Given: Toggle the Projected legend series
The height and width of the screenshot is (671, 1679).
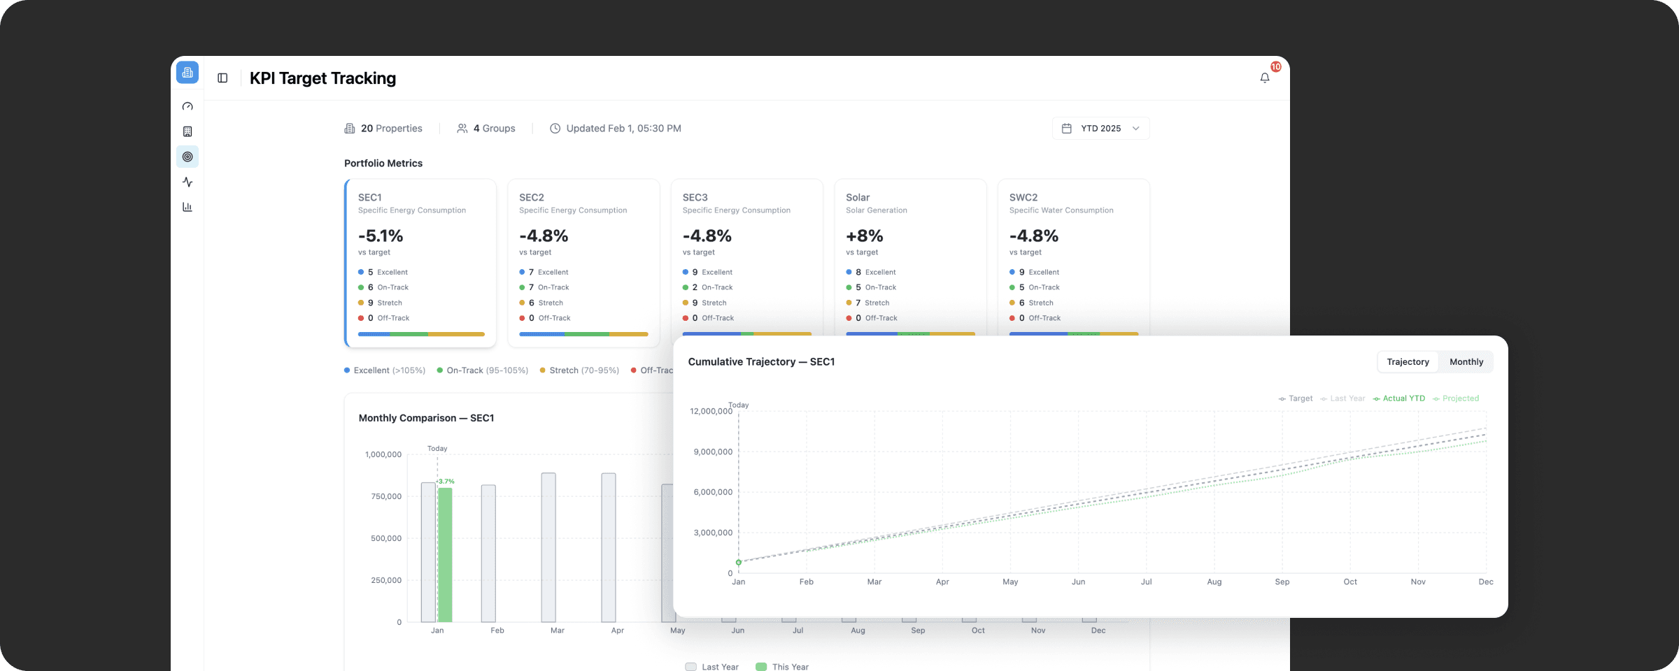Looking at the screenshot, I should pos(1456,398).
